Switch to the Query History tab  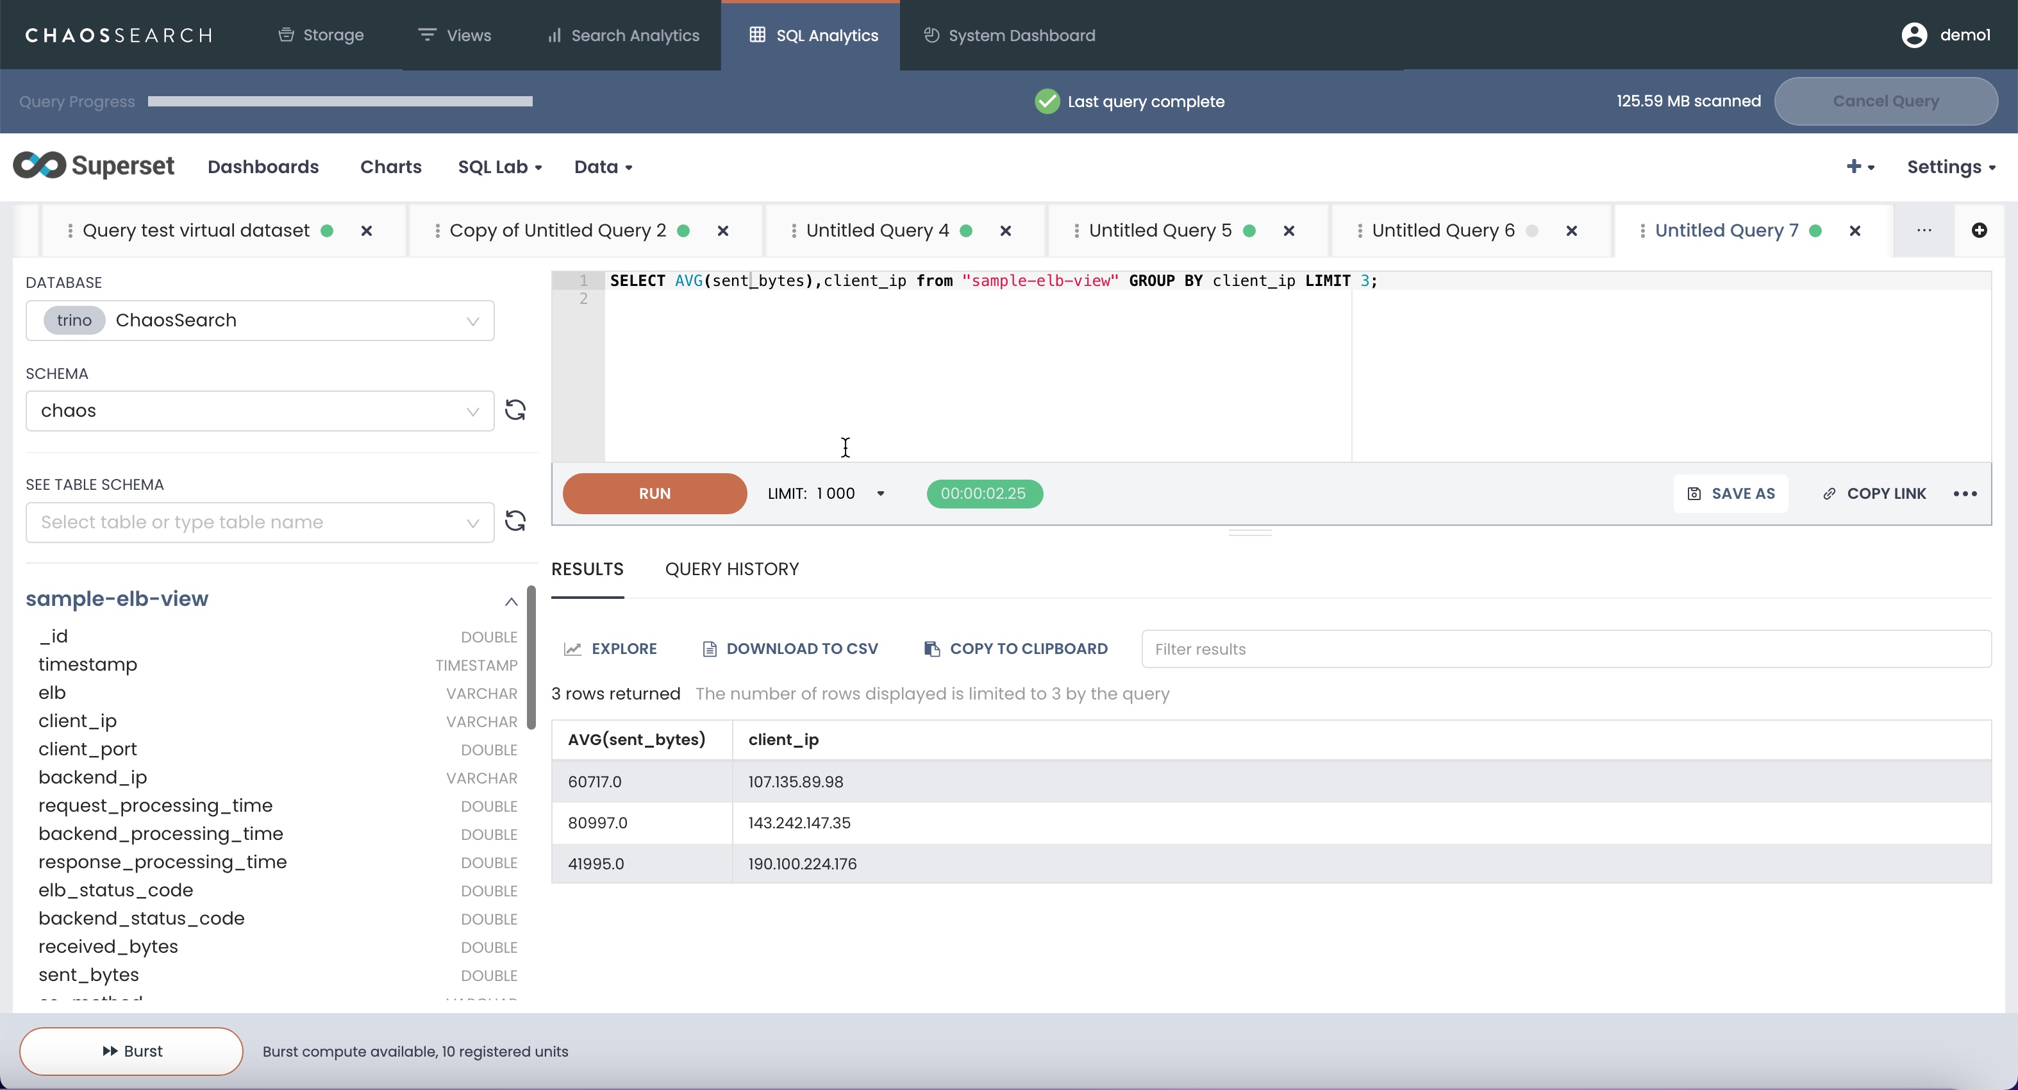[731, 569]
